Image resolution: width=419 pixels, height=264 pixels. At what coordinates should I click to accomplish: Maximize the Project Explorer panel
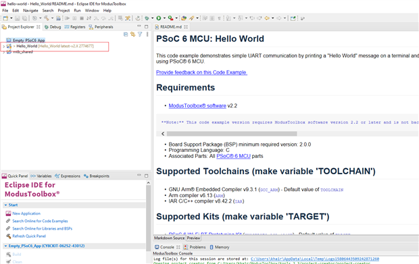tap(146, 26)
